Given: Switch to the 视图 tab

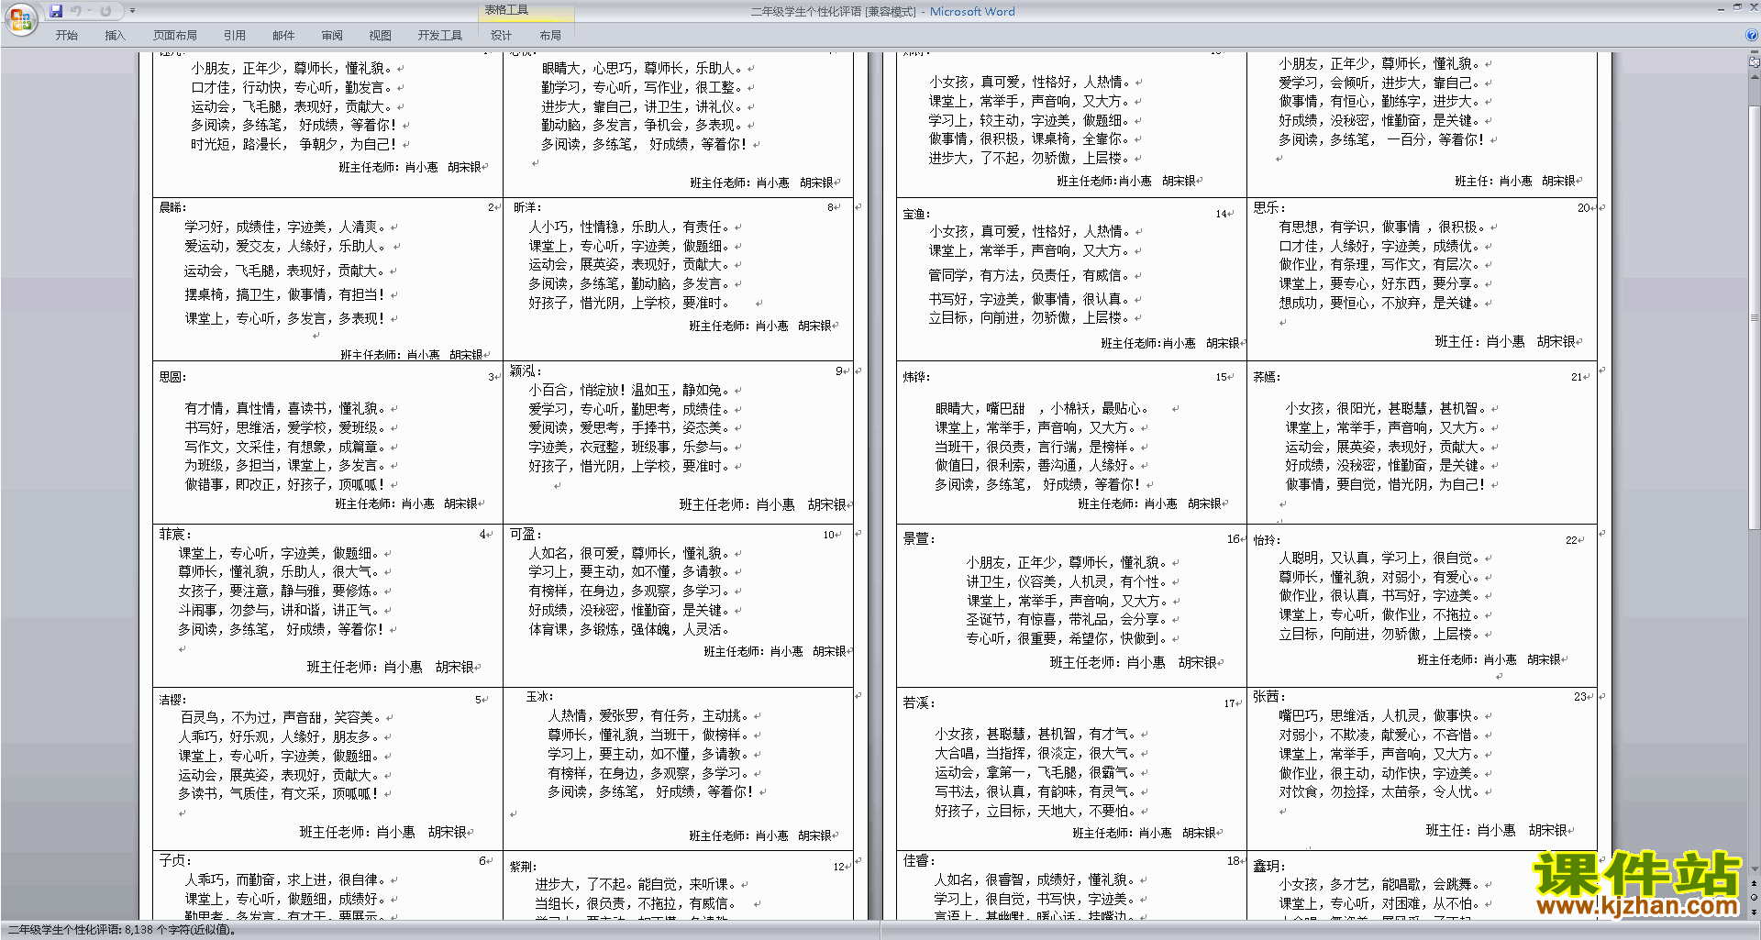Looking at the screenshot, I should pos(380,35).
